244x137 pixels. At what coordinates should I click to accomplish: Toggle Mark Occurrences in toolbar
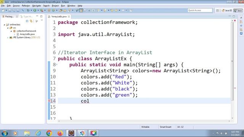coord(81,10)
